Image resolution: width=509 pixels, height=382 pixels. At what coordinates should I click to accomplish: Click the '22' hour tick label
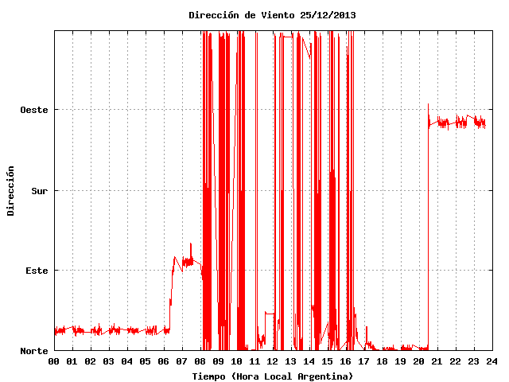pyautogui.click(x=456, y=361)
